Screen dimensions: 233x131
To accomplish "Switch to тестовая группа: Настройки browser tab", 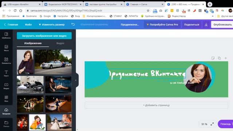I will 103,4.
